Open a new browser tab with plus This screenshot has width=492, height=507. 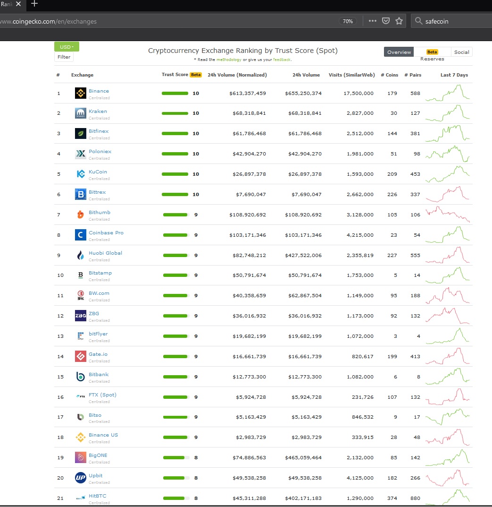pos(34,4)
